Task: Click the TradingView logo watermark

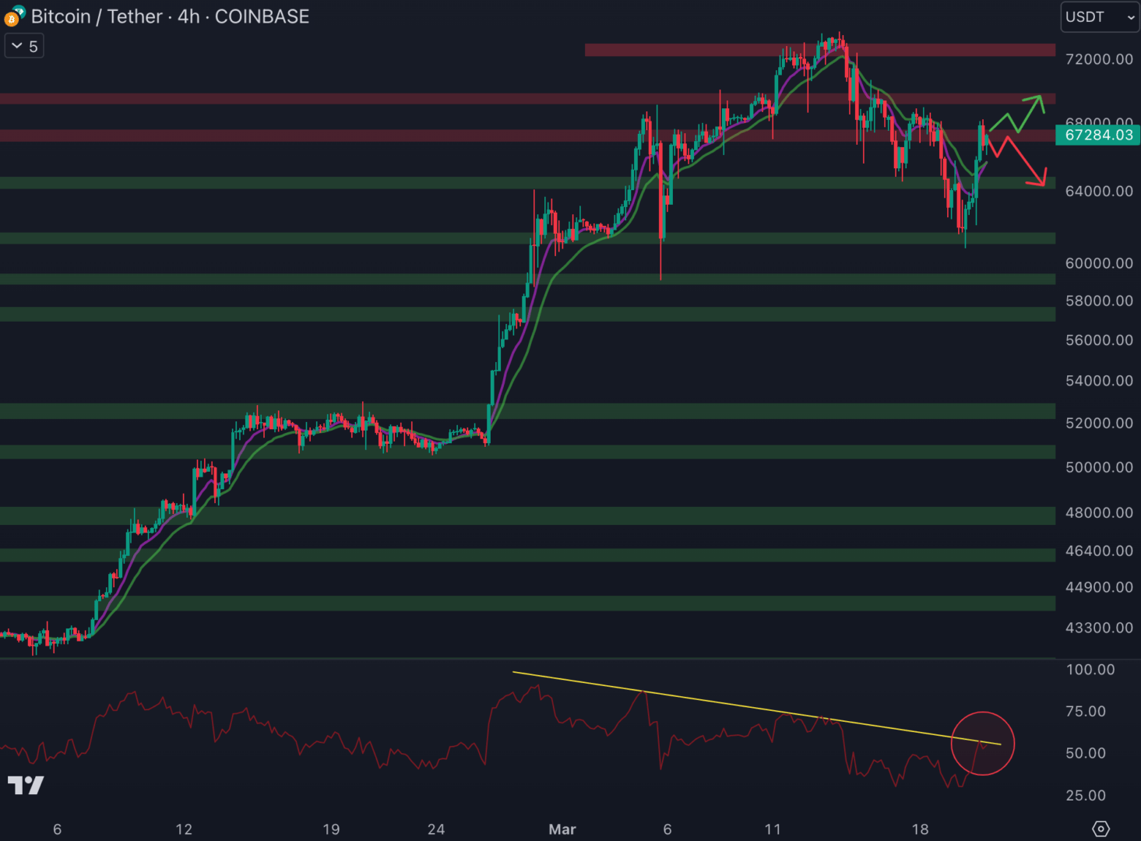Action: coord(26,785)
